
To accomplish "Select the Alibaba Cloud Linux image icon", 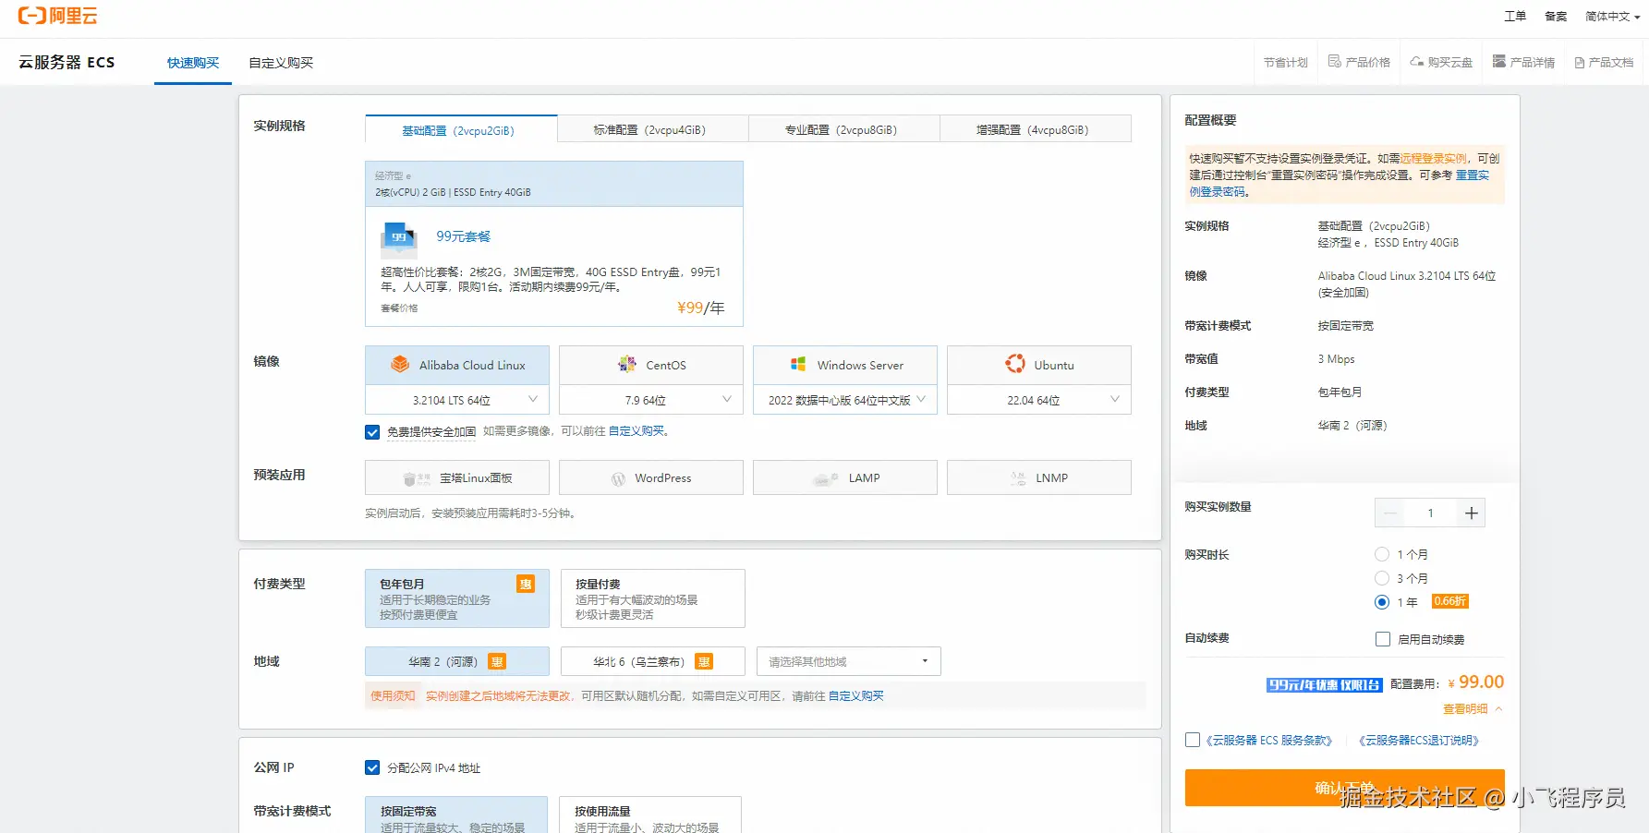I will [x=400, y=365].
